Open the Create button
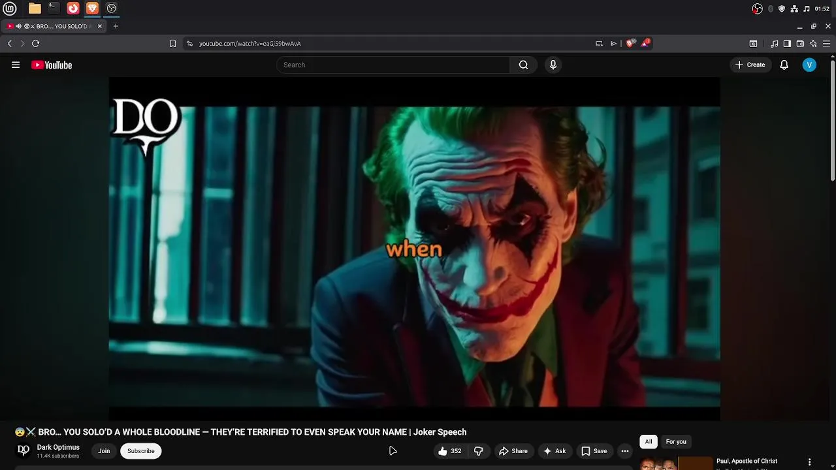 (x=750, y=65)
